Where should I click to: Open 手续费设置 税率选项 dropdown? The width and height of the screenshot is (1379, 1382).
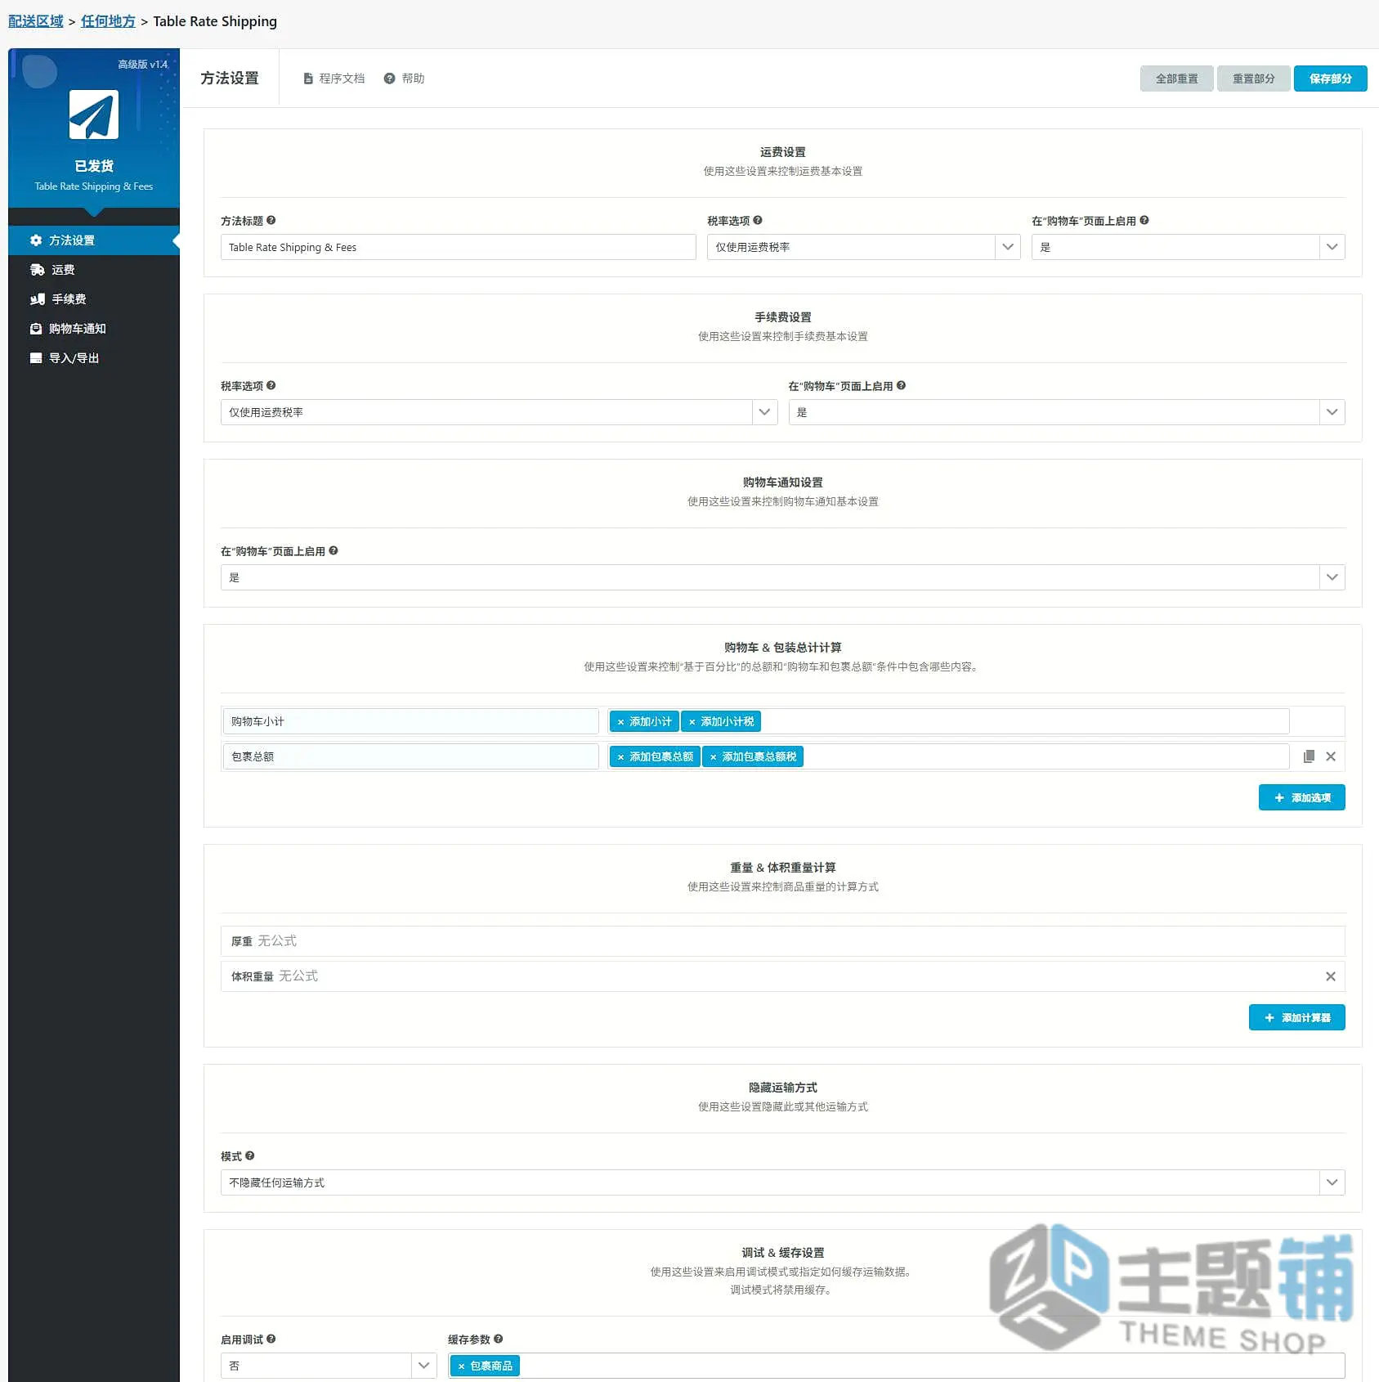499,412
